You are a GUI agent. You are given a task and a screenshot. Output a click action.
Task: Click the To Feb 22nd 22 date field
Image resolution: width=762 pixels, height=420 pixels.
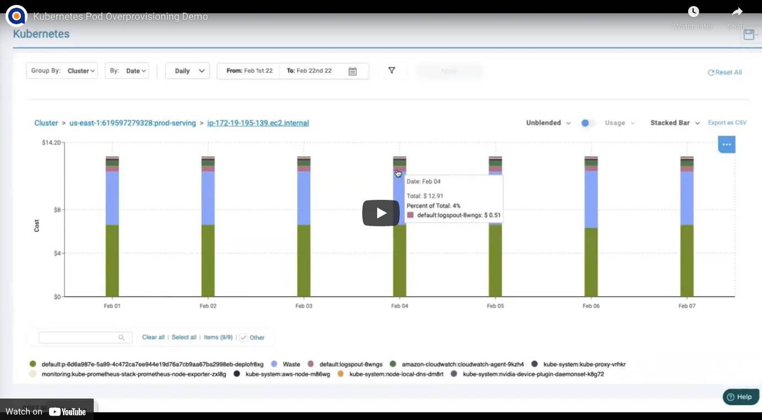coord(309,71)
